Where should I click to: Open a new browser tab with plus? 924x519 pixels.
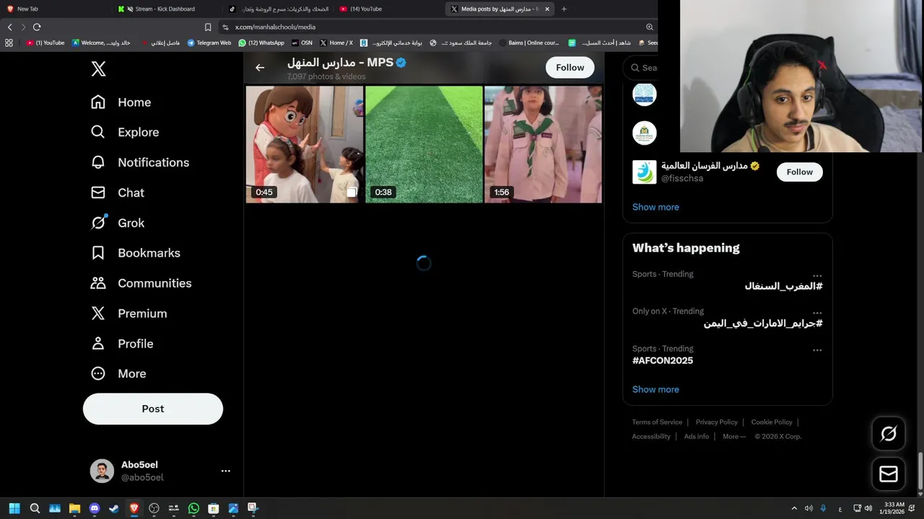coord(564,9)
